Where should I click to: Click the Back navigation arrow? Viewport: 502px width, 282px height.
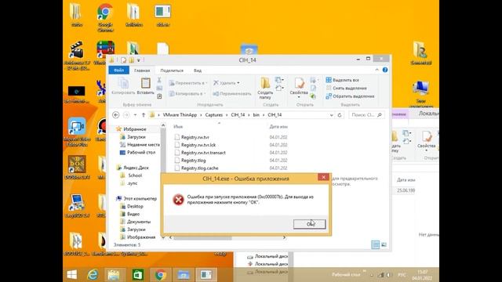[x=116, y=115]
